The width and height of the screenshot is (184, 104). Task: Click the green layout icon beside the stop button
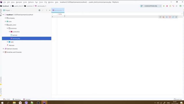coord(181,6)
